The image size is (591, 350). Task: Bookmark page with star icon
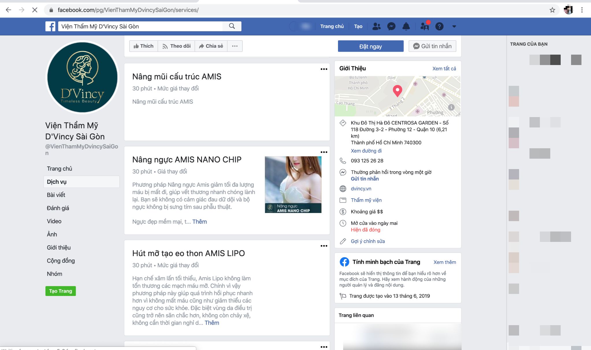coord(552,10)
